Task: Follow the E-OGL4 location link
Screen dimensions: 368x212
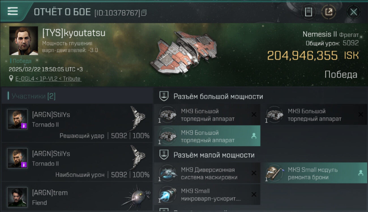Action: pos(48,79)
